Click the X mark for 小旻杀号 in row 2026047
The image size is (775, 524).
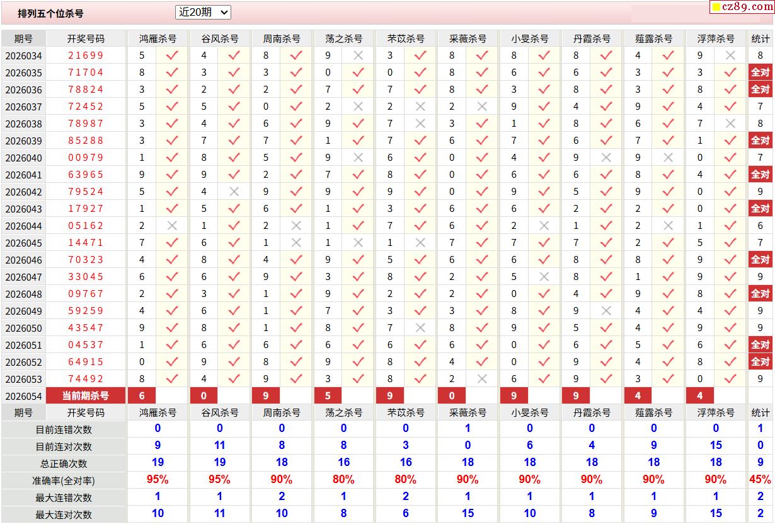544,277
